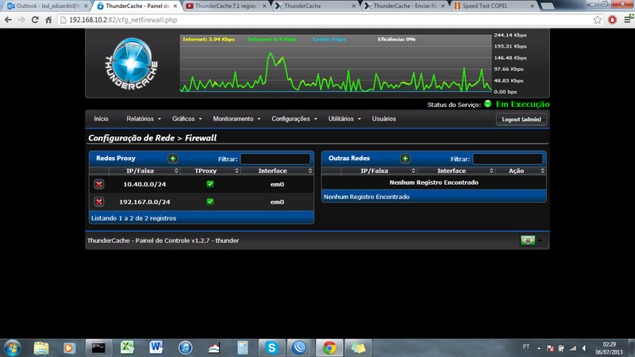This screenshot has height=357, width=635.
Task: Open the Gráficos dropdown menu
Action: pyautogui.click(x=187, y=118)
